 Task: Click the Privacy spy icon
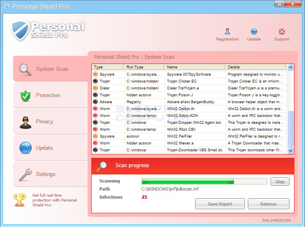(26, 122)
